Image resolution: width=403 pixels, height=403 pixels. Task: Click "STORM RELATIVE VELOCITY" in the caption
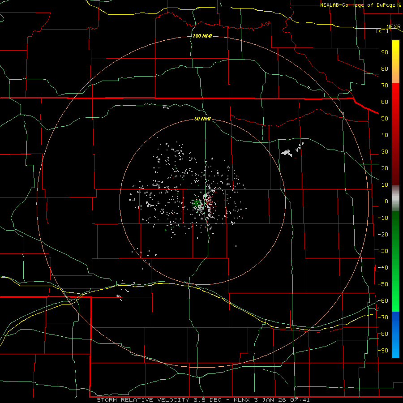pyautogui.click(x=143, y=400)
